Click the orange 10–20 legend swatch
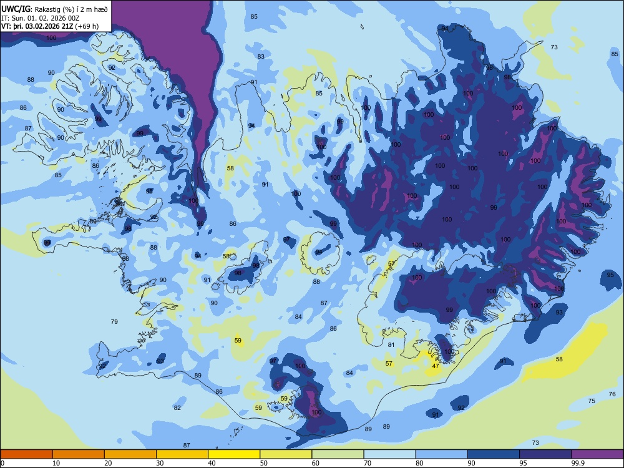 tap(79, 454)
